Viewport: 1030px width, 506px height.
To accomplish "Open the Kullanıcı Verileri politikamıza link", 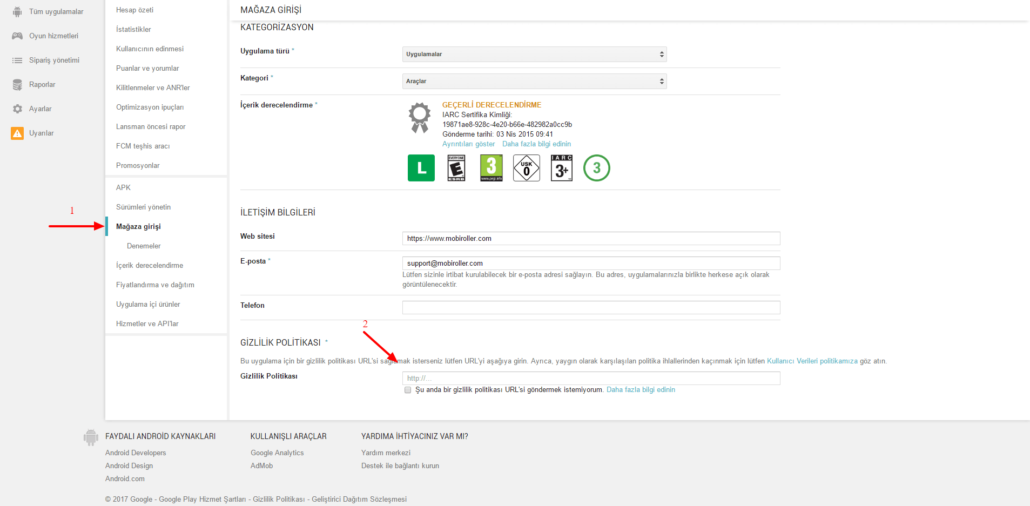I will pos(812,361).
